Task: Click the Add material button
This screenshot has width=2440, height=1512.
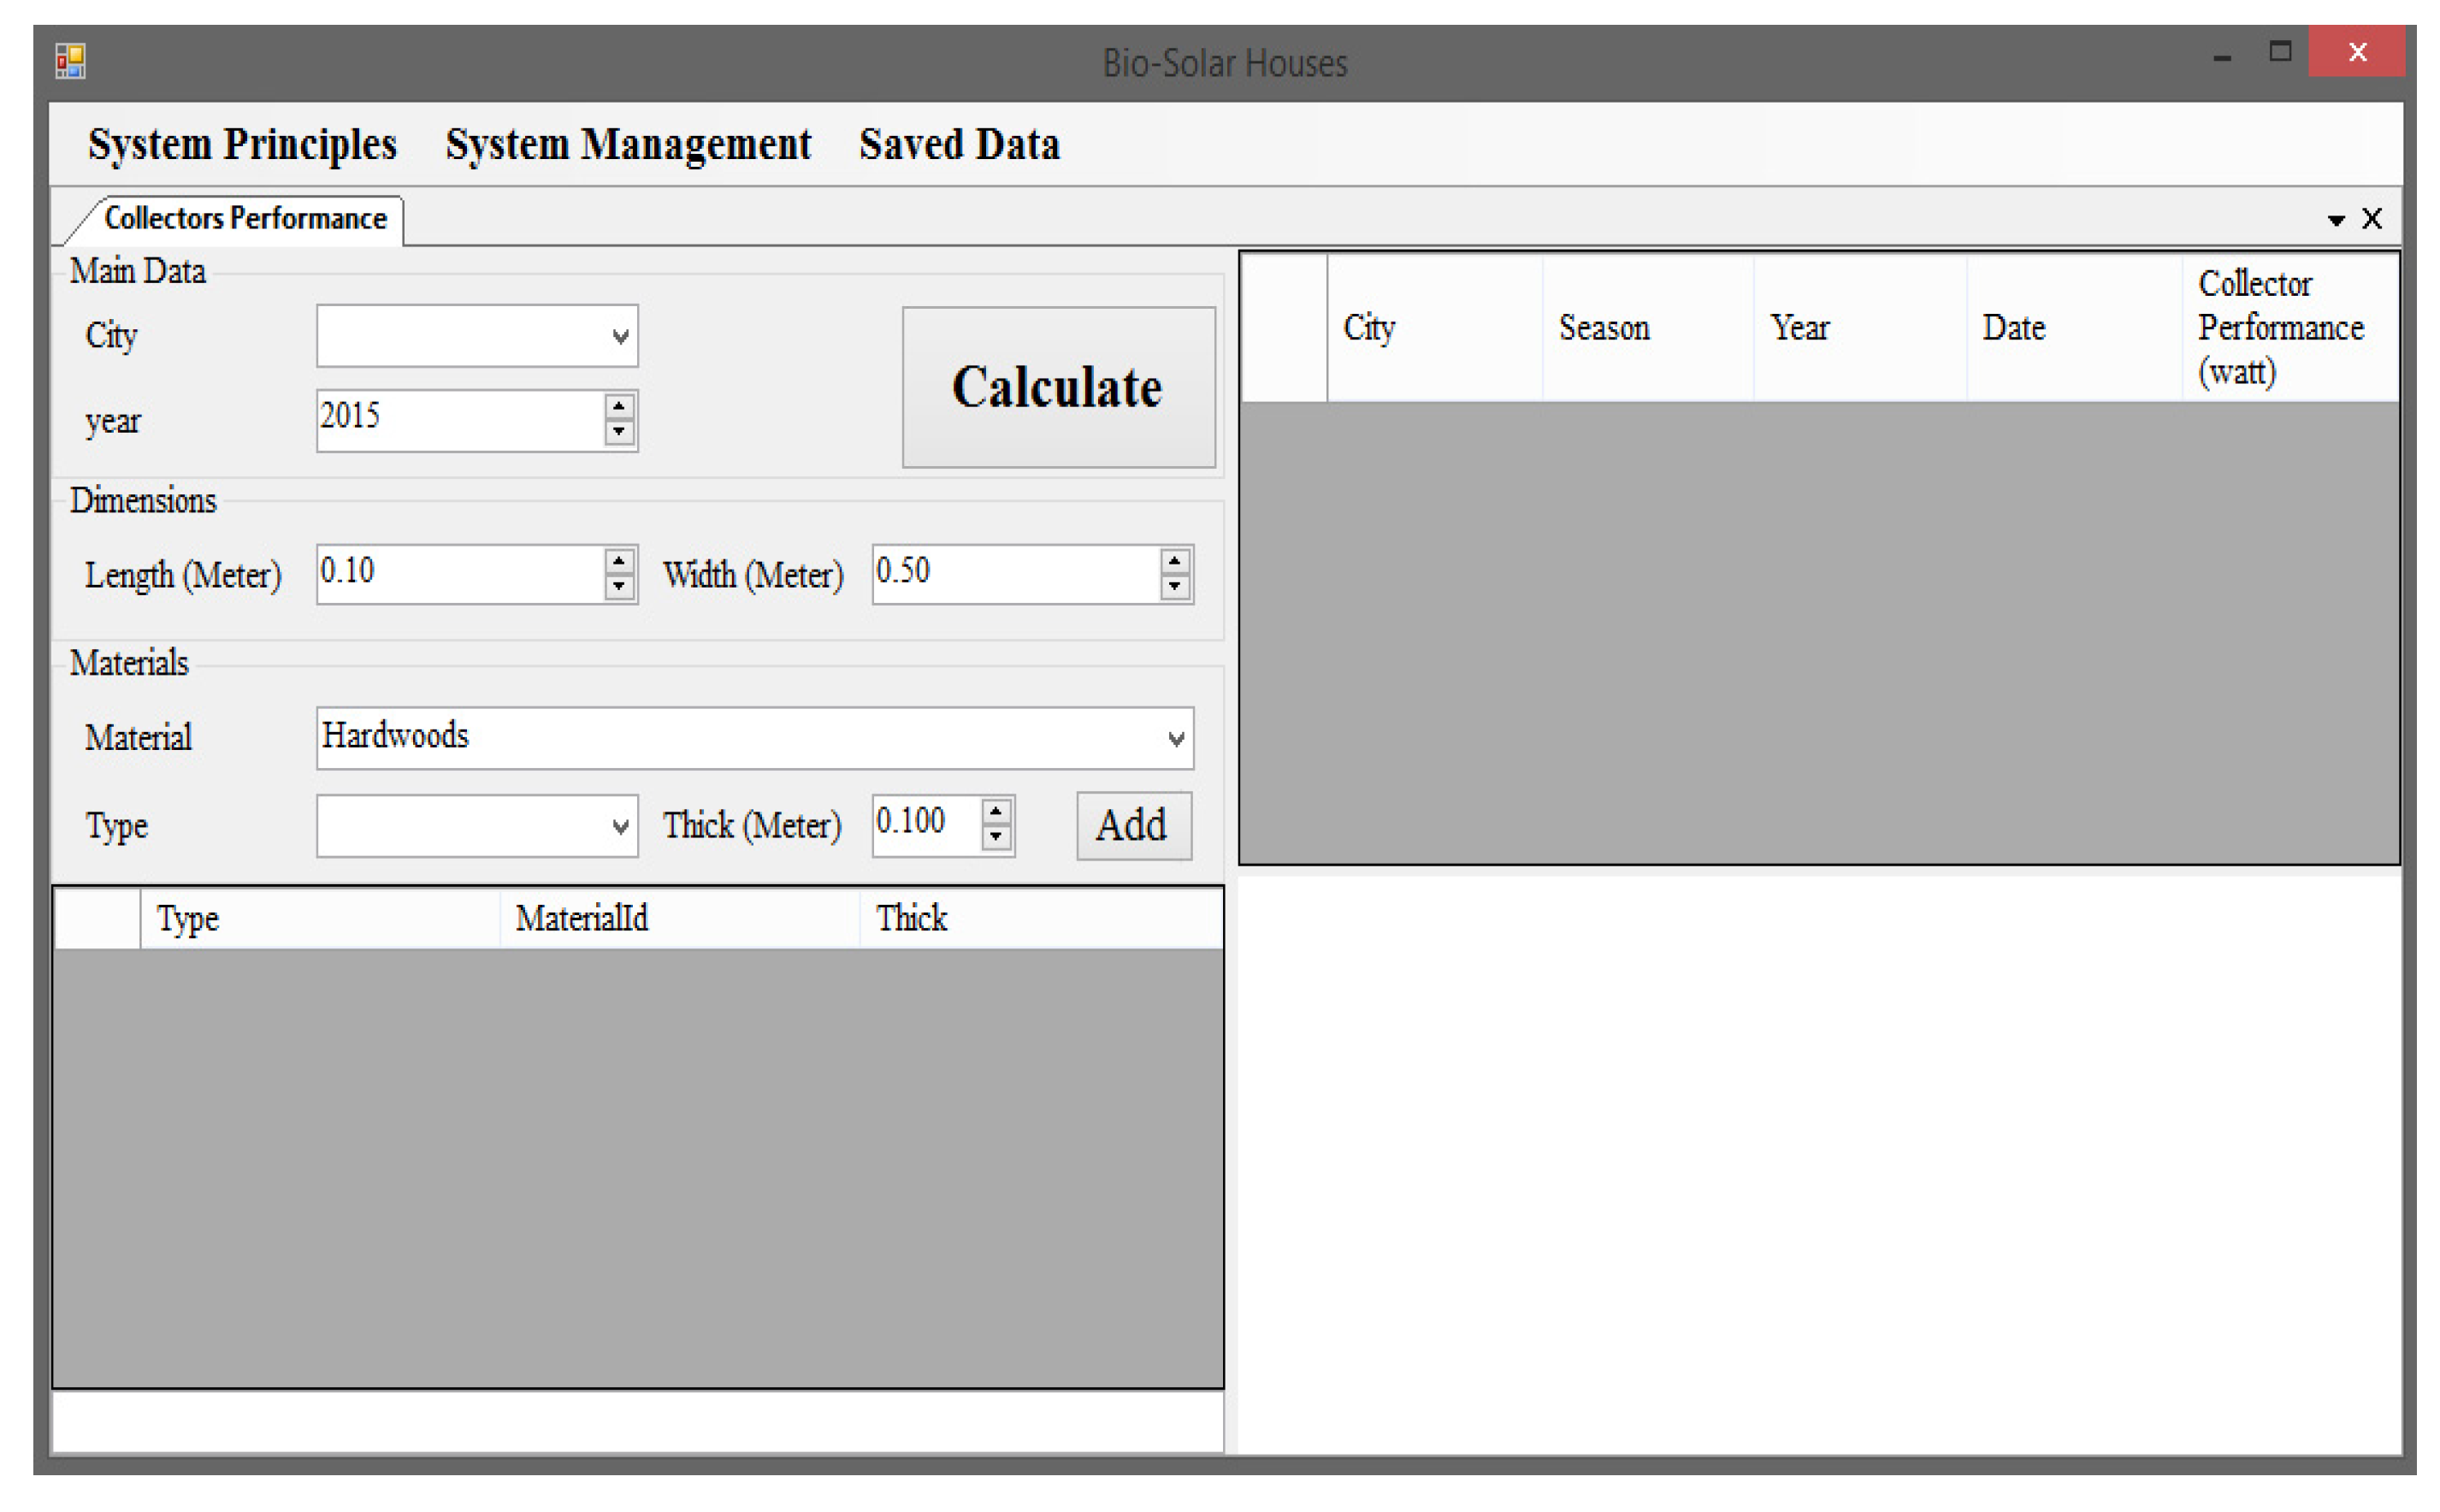Action: pyautogui.click(x=1133, y=826)
